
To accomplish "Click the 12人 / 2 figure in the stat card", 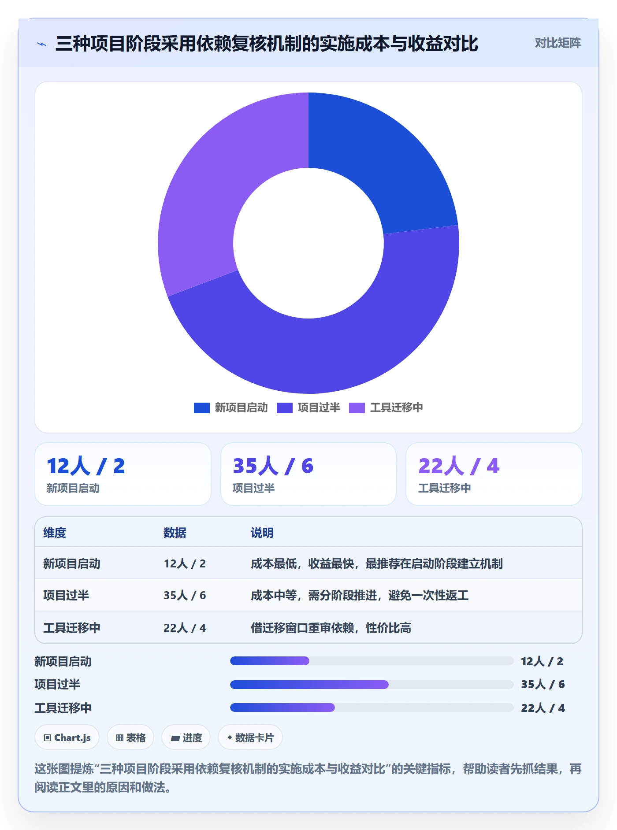I will pos(86,466).
